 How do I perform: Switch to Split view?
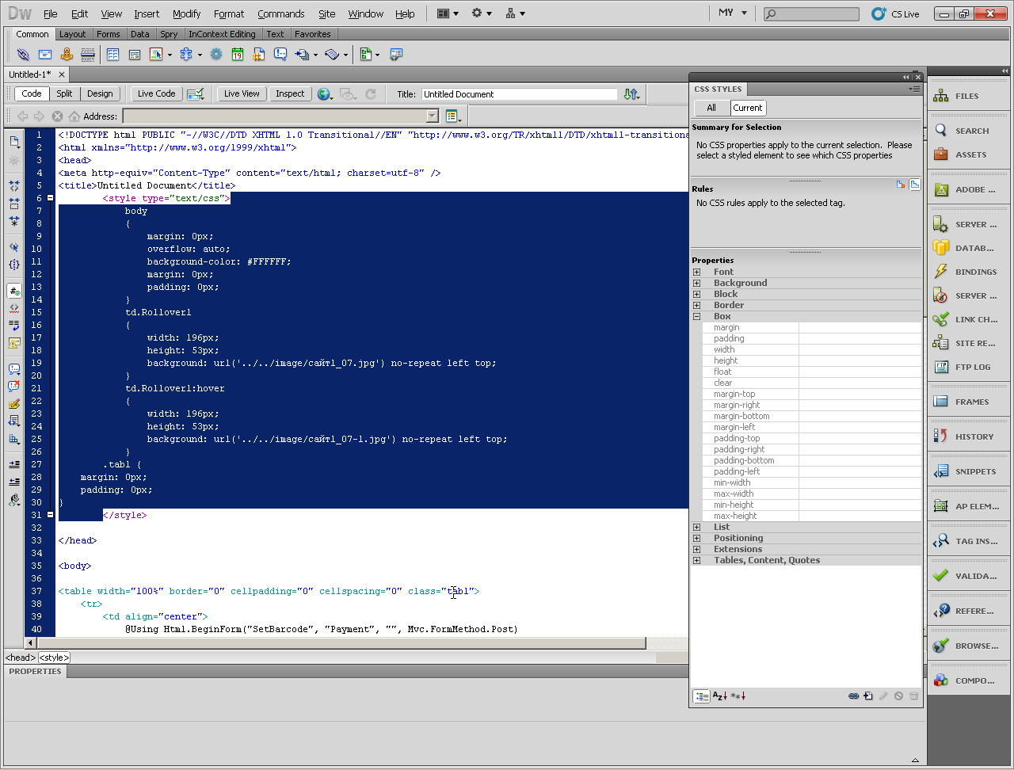tap(64, 93)
